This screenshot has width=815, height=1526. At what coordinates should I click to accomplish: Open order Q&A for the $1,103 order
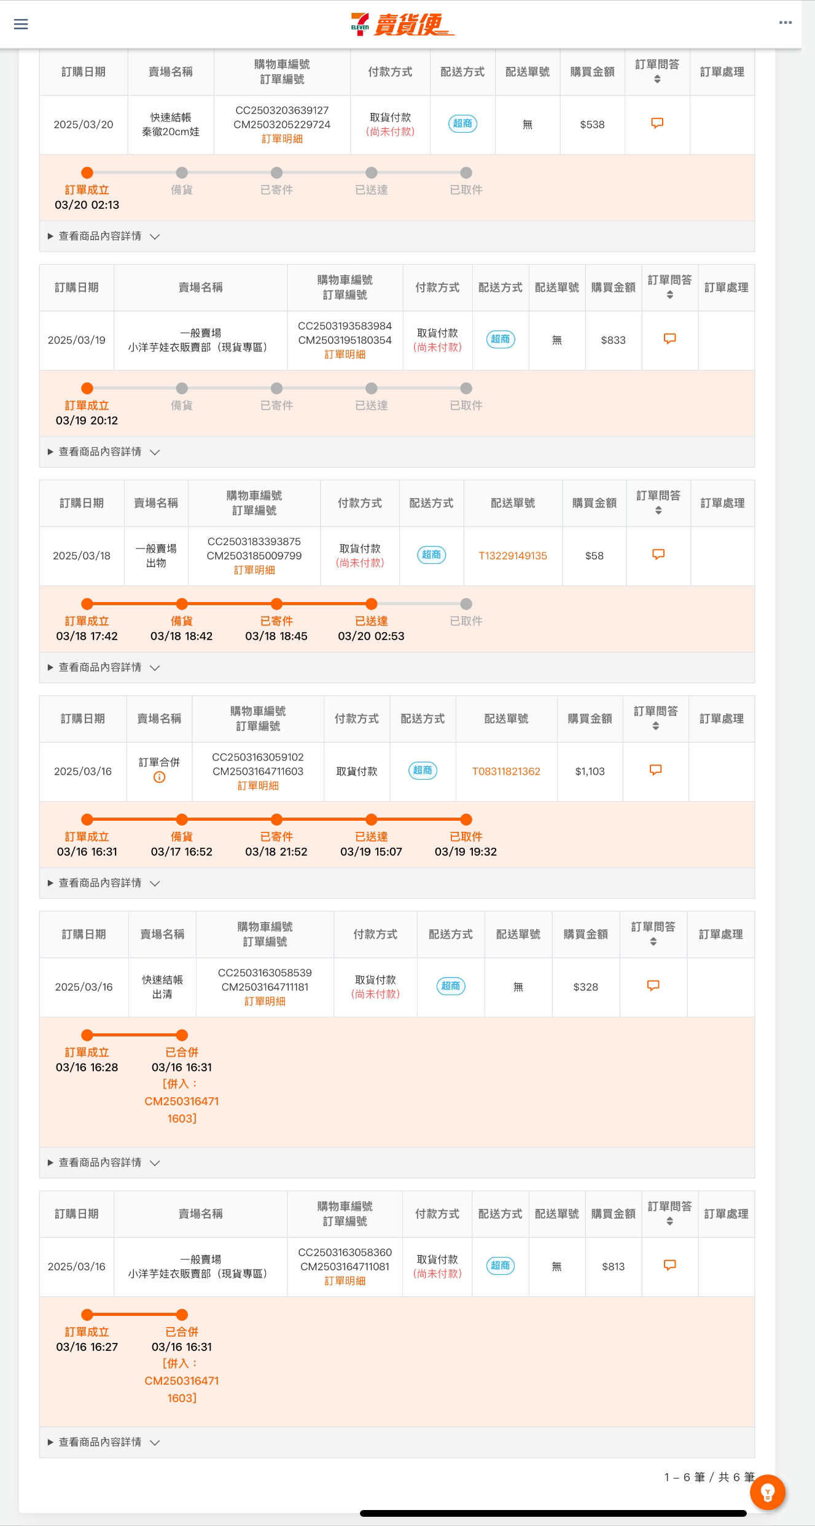click(x=656, y=770)
